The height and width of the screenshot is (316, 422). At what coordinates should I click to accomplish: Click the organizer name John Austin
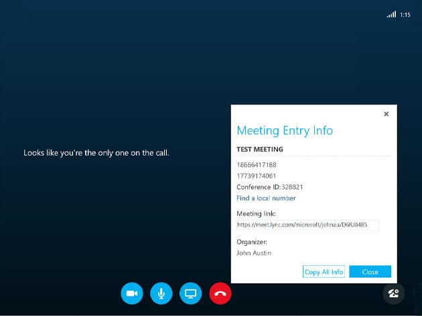(x=254, y=253)
